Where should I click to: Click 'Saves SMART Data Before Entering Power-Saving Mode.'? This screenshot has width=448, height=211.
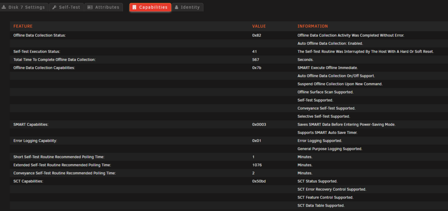click(346, 125)
